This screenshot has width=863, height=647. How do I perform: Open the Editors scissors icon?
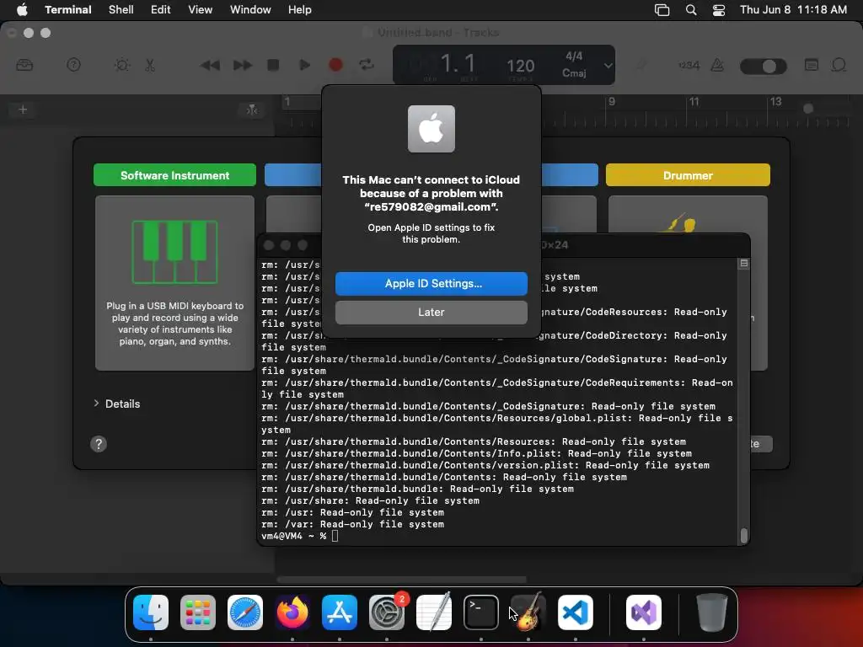point(150,65)
